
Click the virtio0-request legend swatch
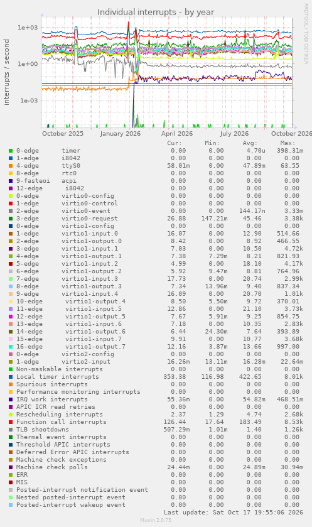pos(11,219)
